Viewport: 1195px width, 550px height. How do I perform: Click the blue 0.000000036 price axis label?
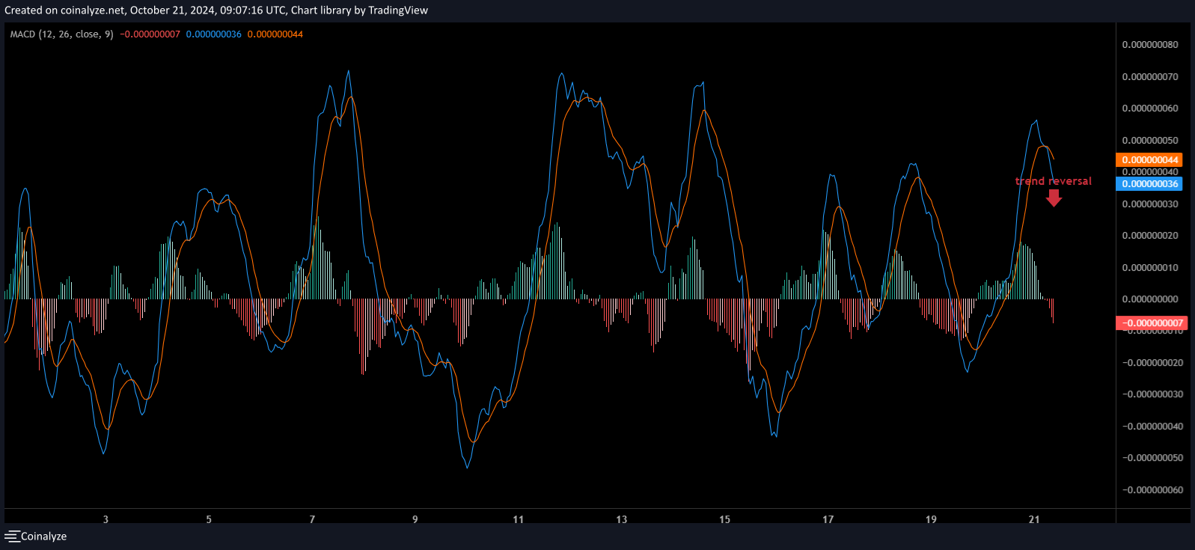click(x=1149, y=184)
